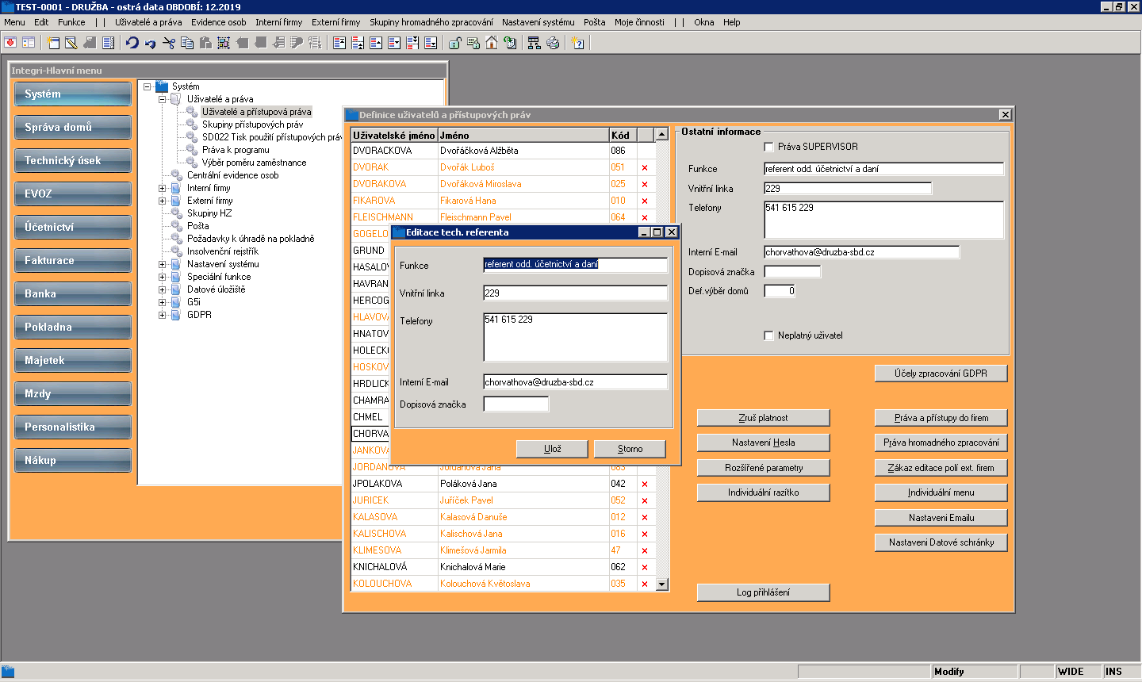Screen dimensions: 1142x682
Task: Expand the Datové úložiště tree node
Action: click(x=162, y=289)
